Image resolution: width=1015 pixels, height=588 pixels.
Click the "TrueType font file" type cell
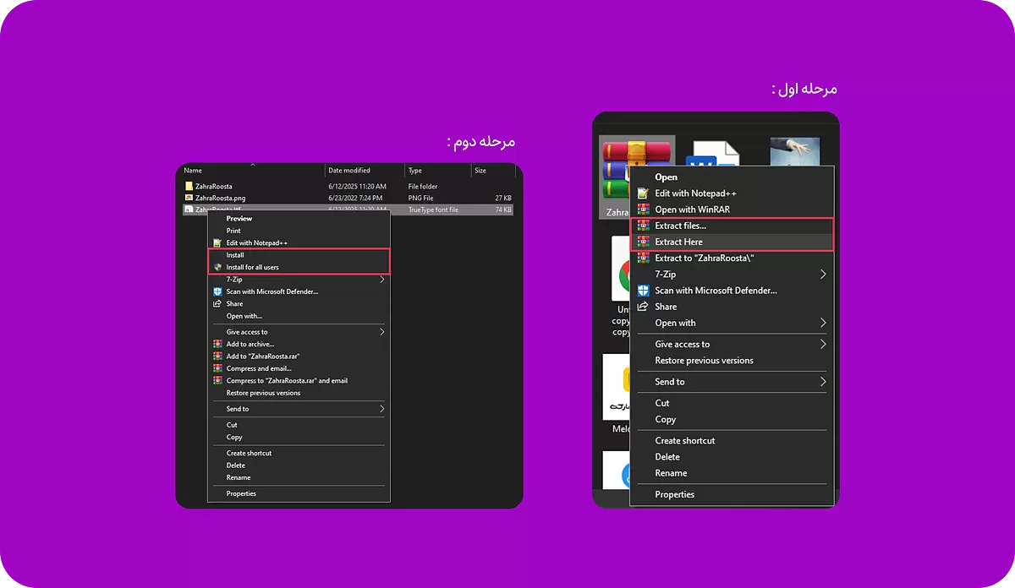[433, 210]
